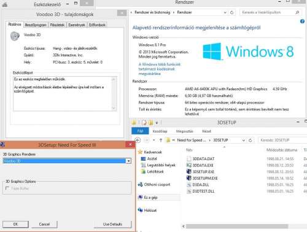Open recent locations dropdown arrow
Viewport: 307px width, 232px height.
tap(153, 141)
